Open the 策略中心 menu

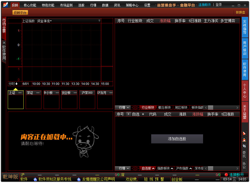[x=132, y=5]
